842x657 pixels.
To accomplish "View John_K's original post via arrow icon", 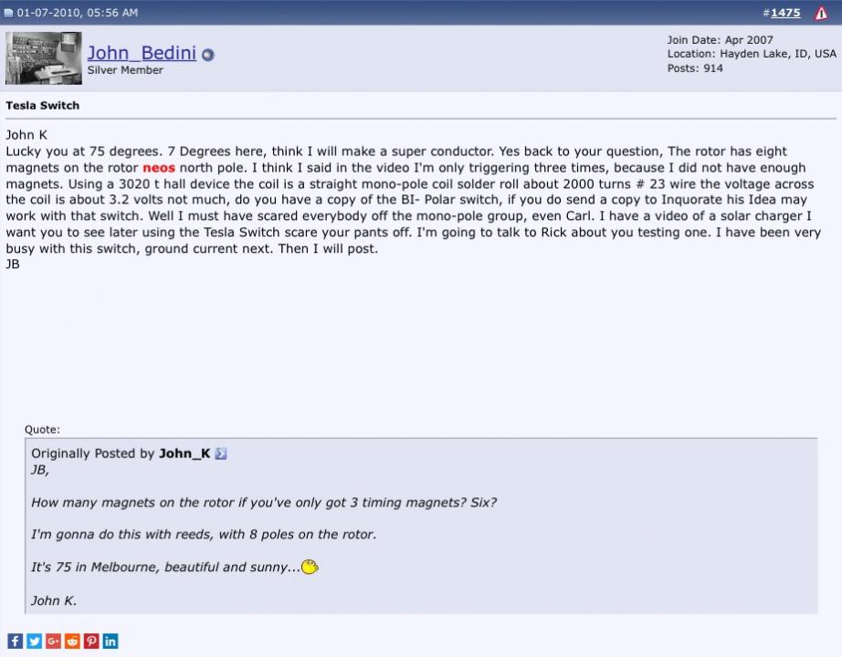I will point(221,454).
